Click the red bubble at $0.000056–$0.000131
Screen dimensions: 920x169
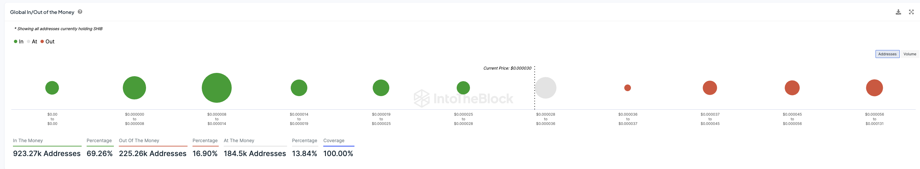pyautogui.click(x=874, y=88)
